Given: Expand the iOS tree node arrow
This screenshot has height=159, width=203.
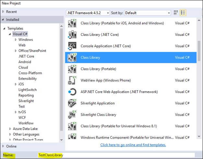Looking at the screenshot, I should (x=16, y=84).
